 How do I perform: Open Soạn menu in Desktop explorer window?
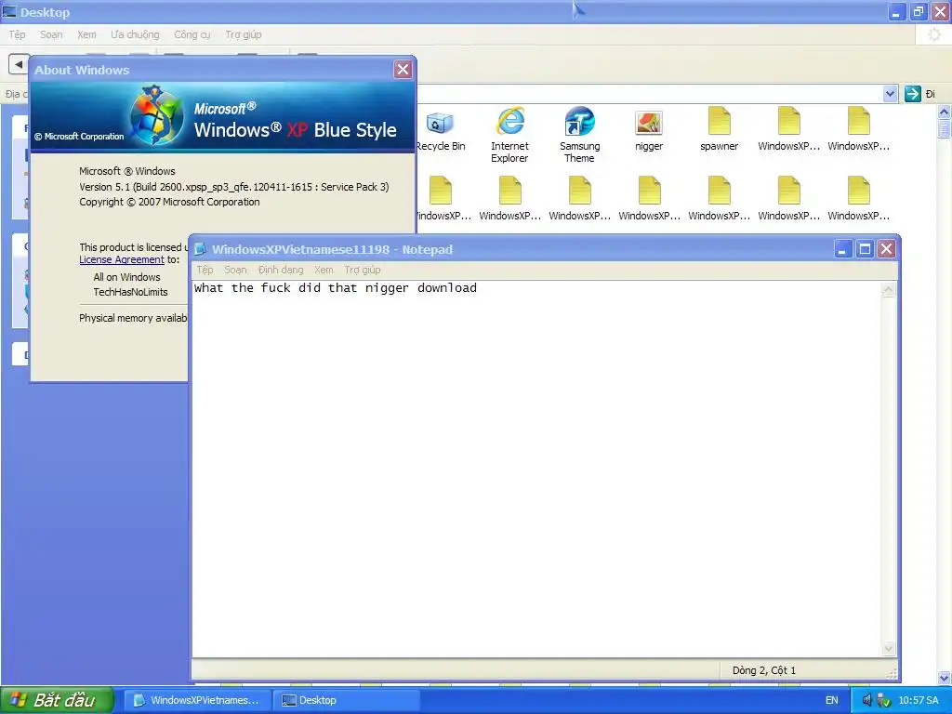[x=51, y=34]
